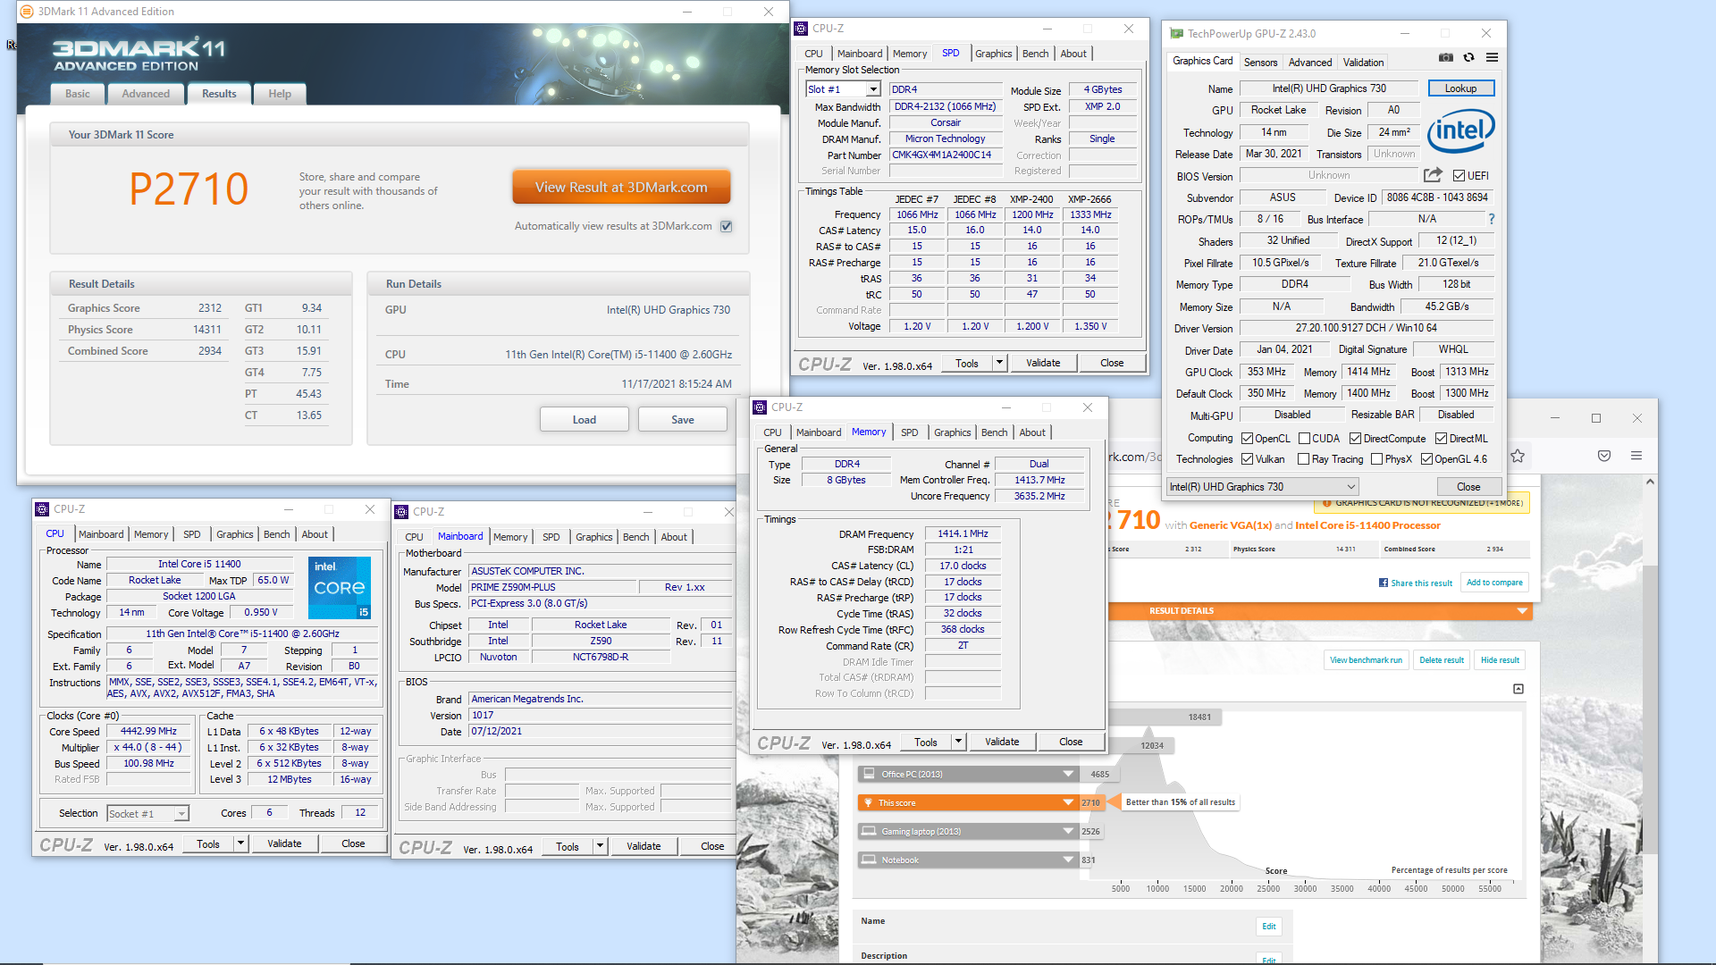Toggle the Ray Tracing checkbox
This screenshot has width=1716, height=965.
[x=1304, y=459]
